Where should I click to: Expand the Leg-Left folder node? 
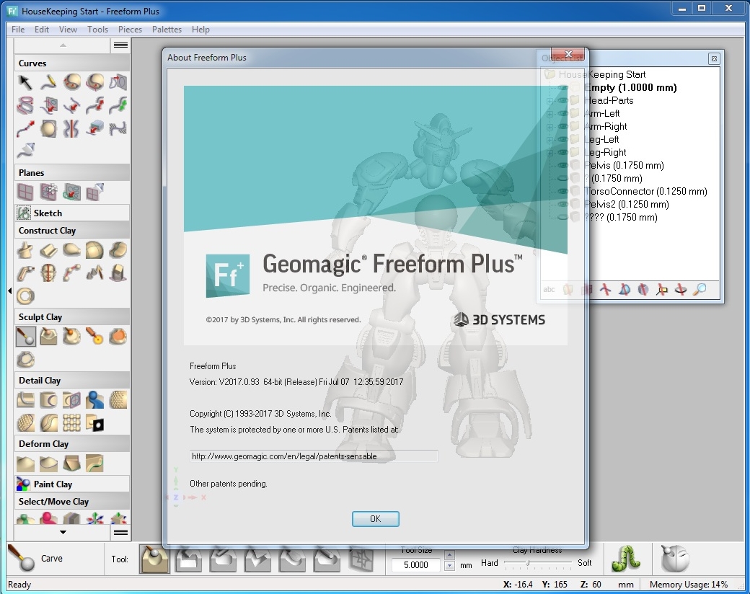550,140
